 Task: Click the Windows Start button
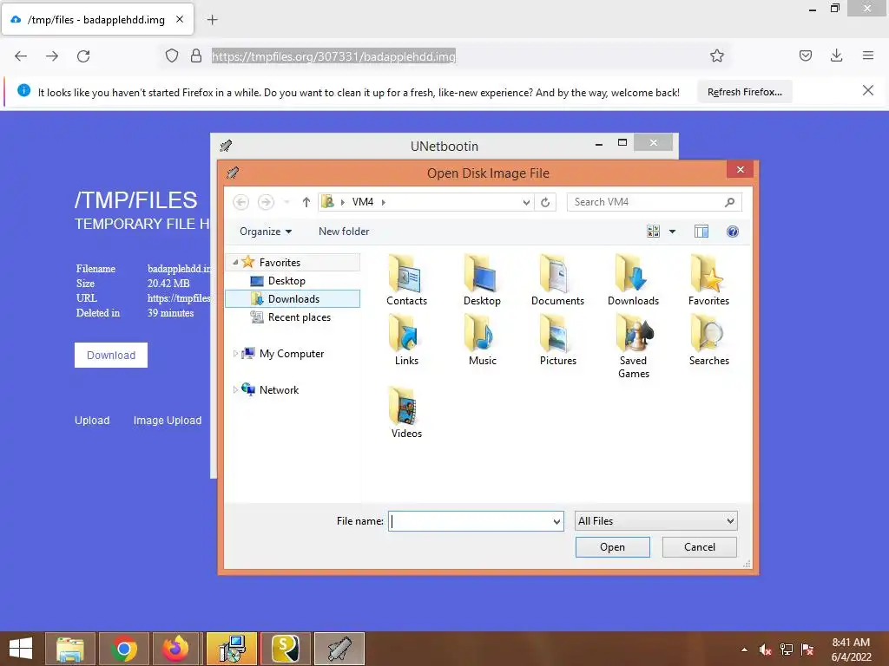pyautogui.click(x=21, y=649)
